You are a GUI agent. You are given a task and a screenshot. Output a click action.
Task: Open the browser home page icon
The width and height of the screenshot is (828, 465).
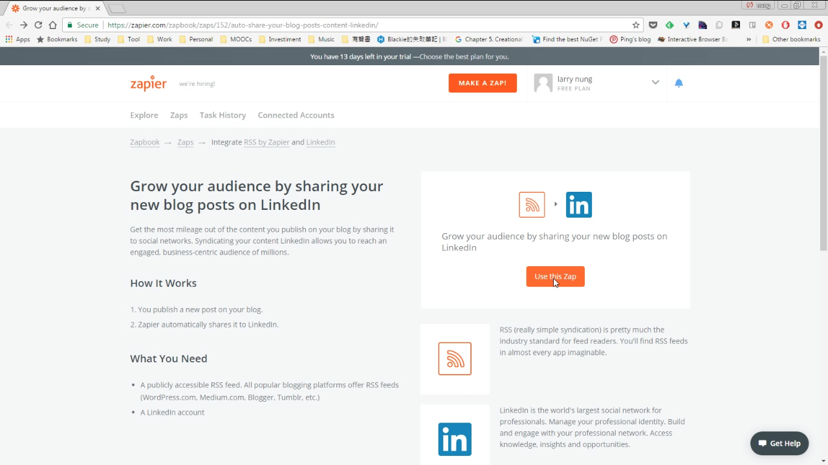tap(53, 25)
